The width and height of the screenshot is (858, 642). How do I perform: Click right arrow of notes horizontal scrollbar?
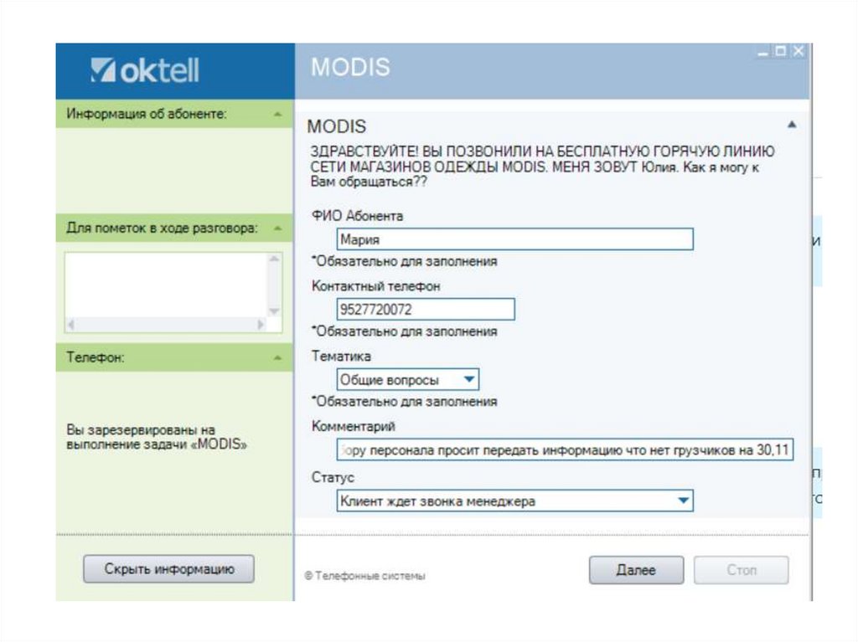261,324
